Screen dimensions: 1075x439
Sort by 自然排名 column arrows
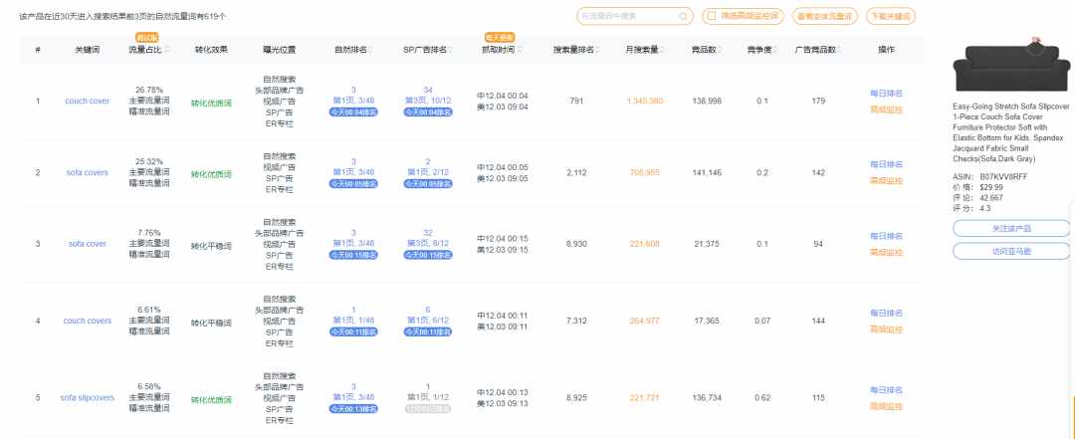[371, 50]
